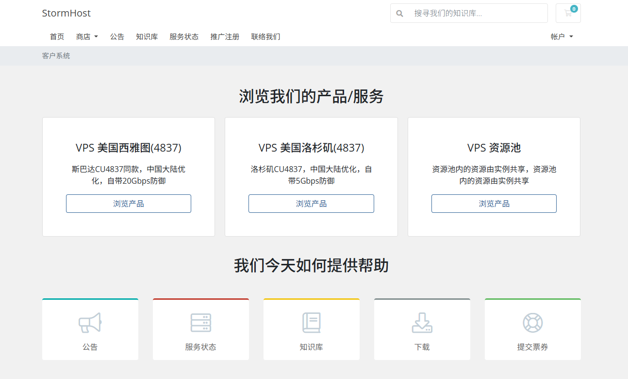Browse products for VPS 美国西雅图(4837)
The width and height of the screenshot is (628, 379).
(129, 204)
